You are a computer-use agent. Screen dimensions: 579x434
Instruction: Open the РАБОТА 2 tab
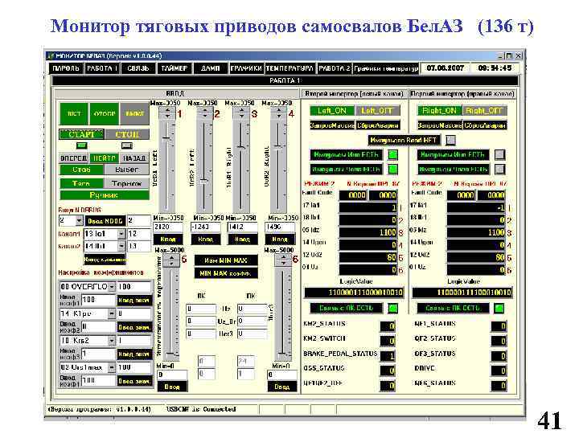click(335, 68)
